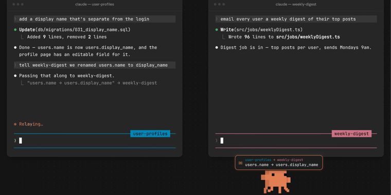Click window control dots of weekly-digest window
The image size is (391, 195).
point(219,4)
